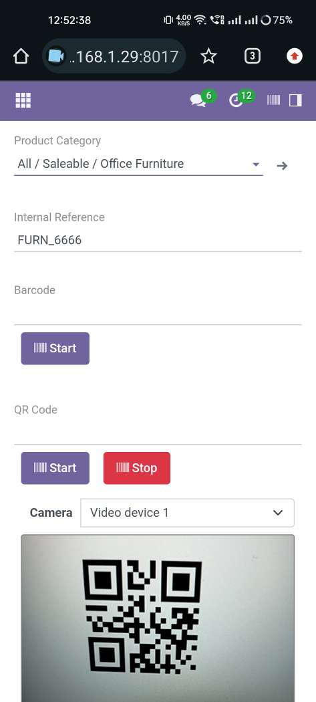Tap the barcode scanner icon in purple header

point(273,100)
